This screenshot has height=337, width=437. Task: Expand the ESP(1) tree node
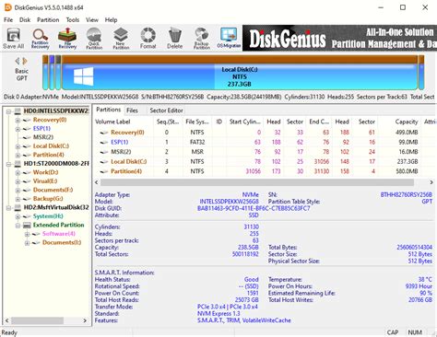coord(18,129)
